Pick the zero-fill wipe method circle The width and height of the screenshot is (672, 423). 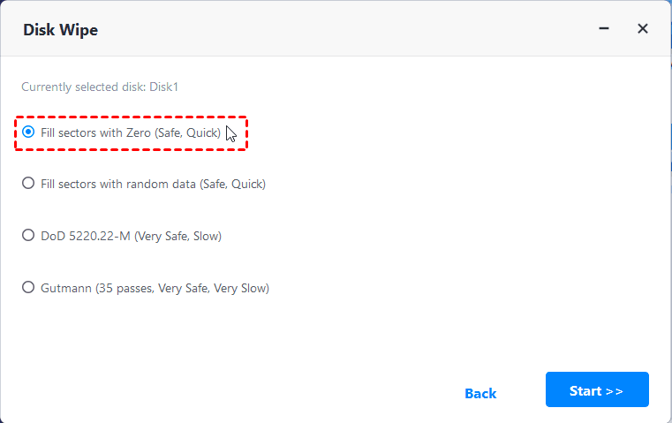pyautogui.click(x=29, y=132)
